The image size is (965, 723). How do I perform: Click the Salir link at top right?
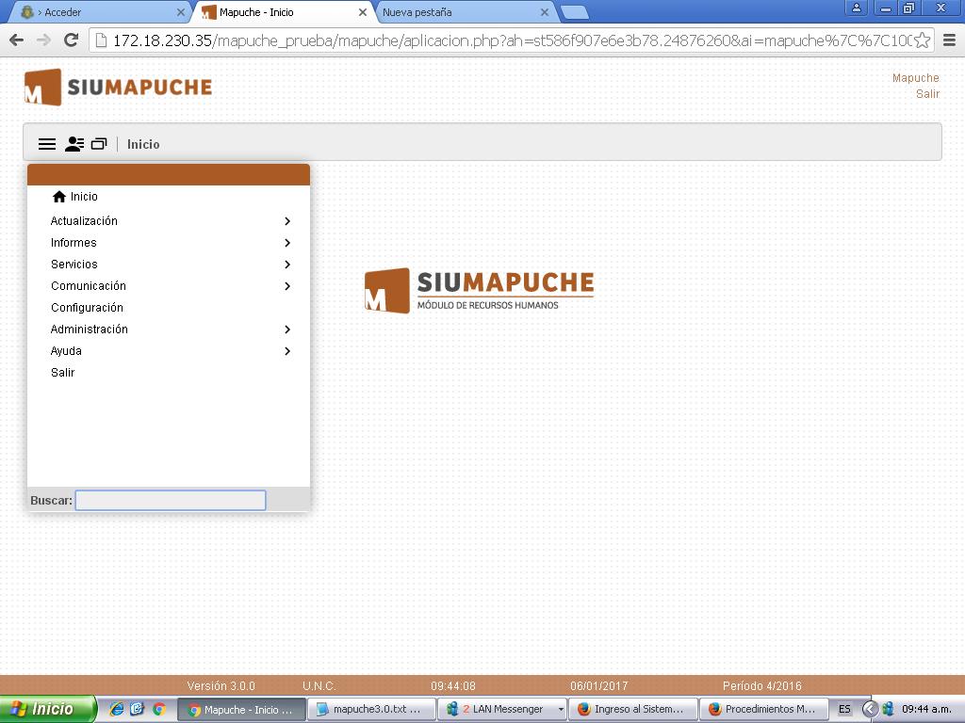pos(927,94)
